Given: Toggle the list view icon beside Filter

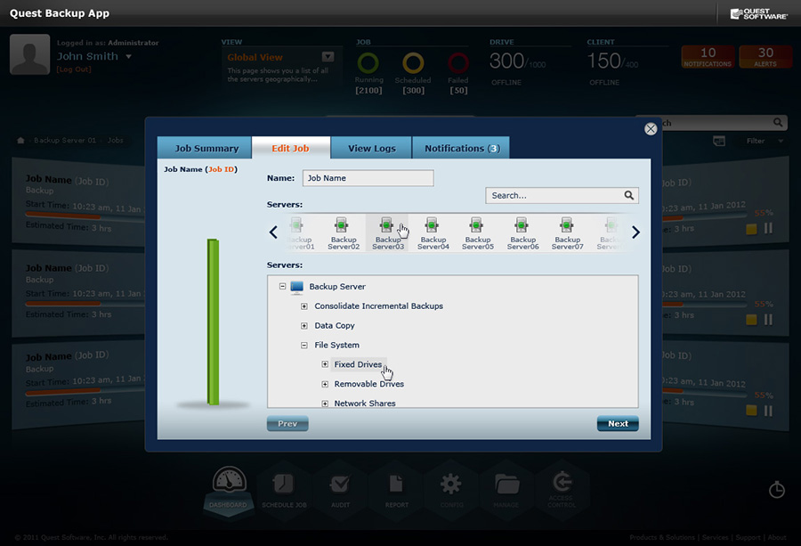Looking at the screenshot, I should [x=719, y=141].
